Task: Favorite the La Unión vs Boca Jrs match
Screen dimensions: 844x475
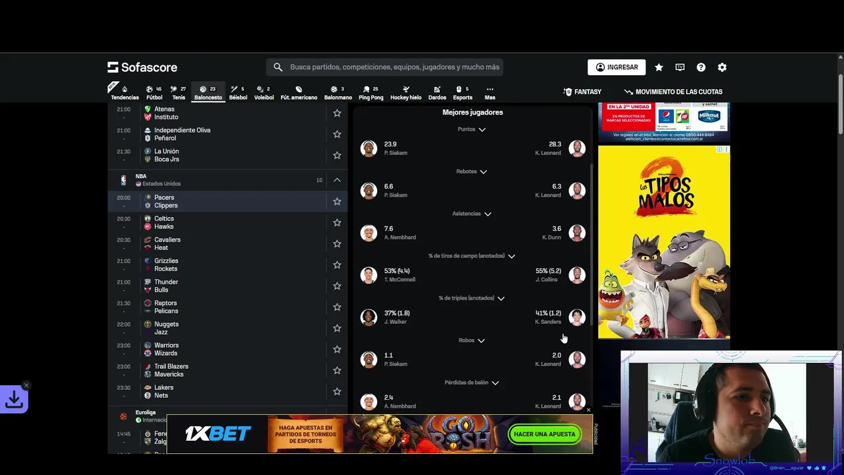Action: point(337,155)
